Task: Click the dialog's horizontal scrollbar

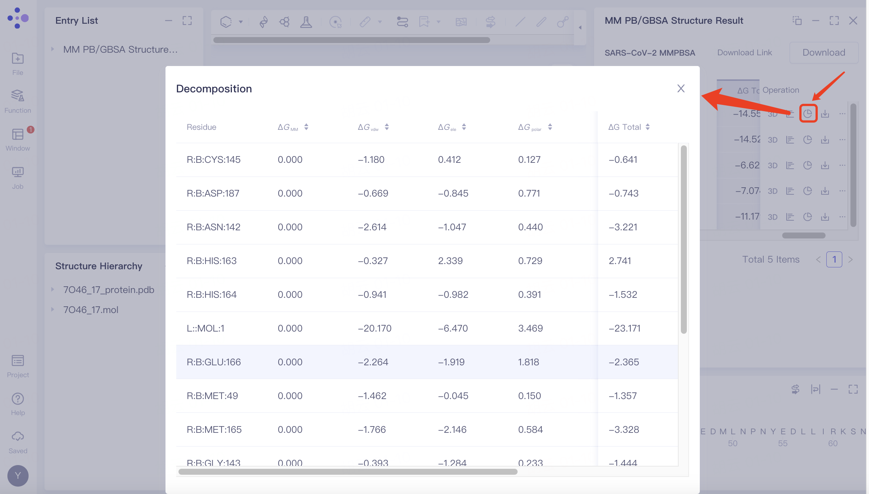Action: [347, 472]
